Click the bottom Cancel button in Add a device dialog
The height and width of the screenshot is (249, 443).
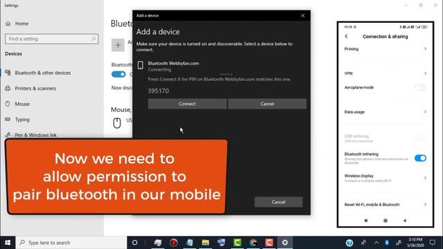[x=278, y=202]
